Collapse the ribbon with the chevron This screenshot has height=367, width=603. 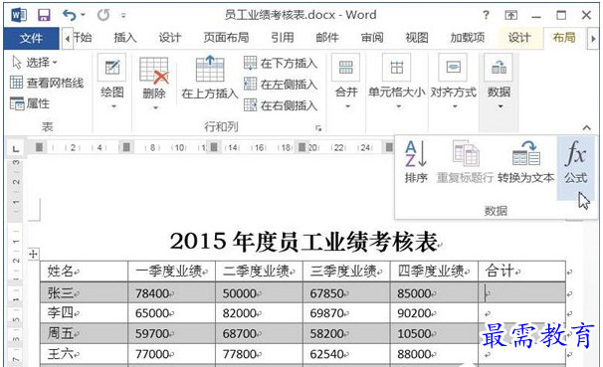[586, 127]
